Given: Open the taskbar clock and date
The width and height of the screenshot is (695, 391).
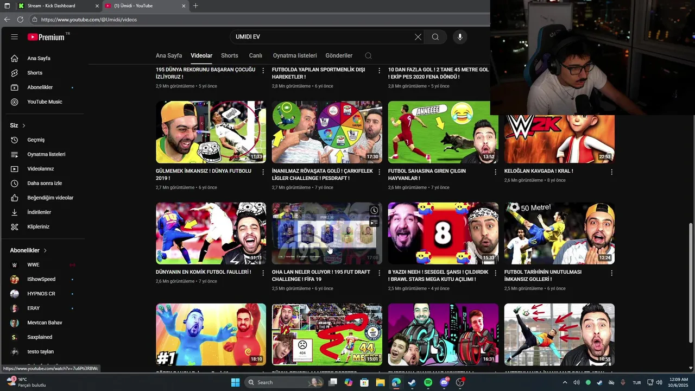Looking at the screenshot, I should [x=678, y=382].
